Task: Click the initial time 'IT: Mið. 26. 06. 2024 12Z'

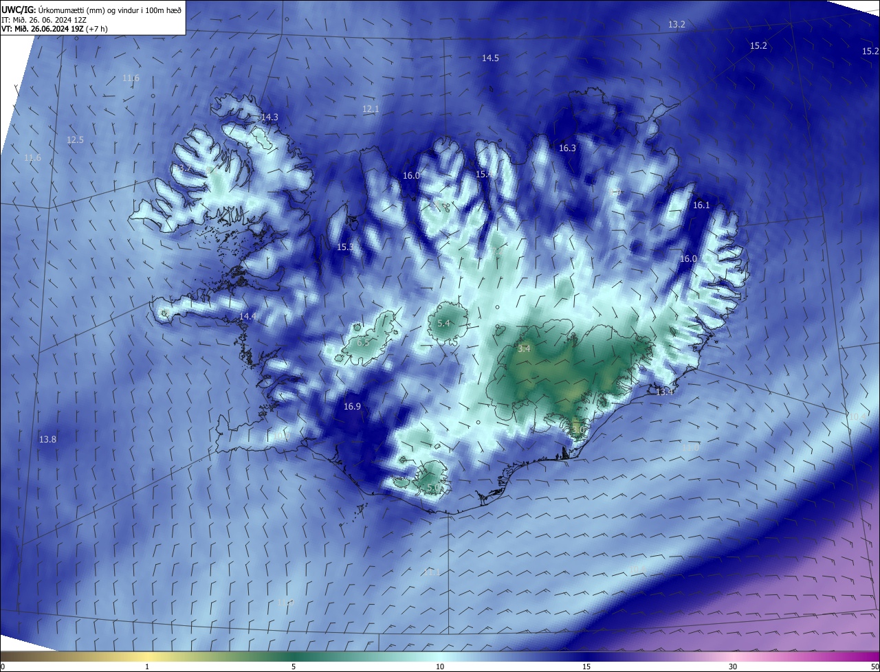Action: pyautogui.click(x=43, y=20)
